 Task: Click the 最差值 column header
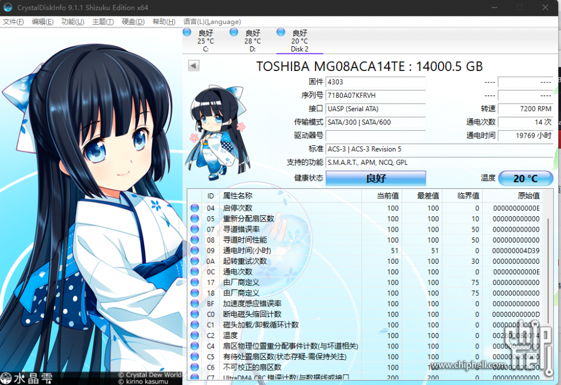click(422, 196)
